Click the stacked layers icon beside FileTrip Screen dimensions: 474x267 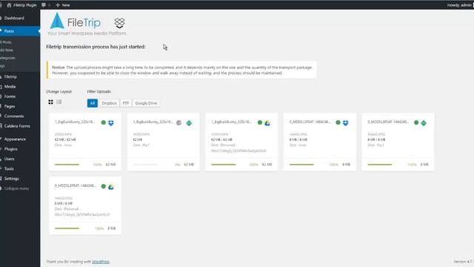click(x=119, y=23)
